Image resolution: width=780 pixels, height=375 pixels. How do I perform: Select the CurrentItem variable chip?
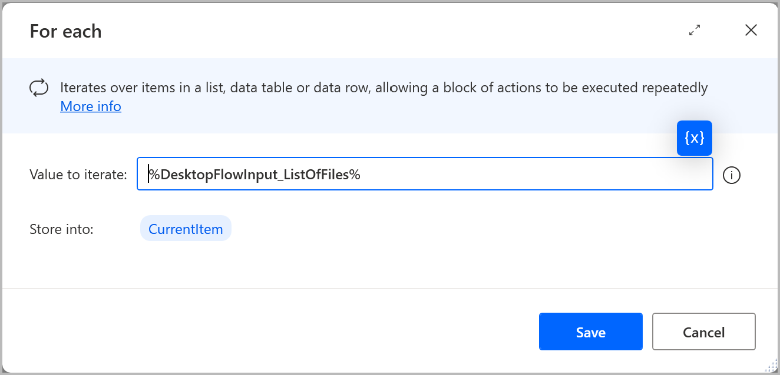coord(186,229)
